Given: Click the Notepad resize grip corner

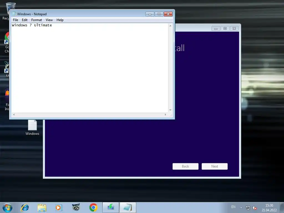Looking at the screenshot, I should click(x=171, y=115).
